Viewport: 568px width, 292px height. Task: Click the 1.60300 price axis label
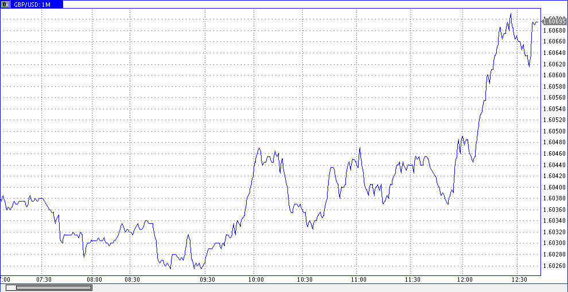555,243
